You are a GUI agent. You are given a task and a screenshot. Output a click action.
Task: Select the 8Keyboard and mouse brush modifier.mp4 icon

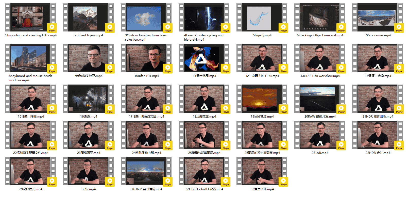coord(30,58)
